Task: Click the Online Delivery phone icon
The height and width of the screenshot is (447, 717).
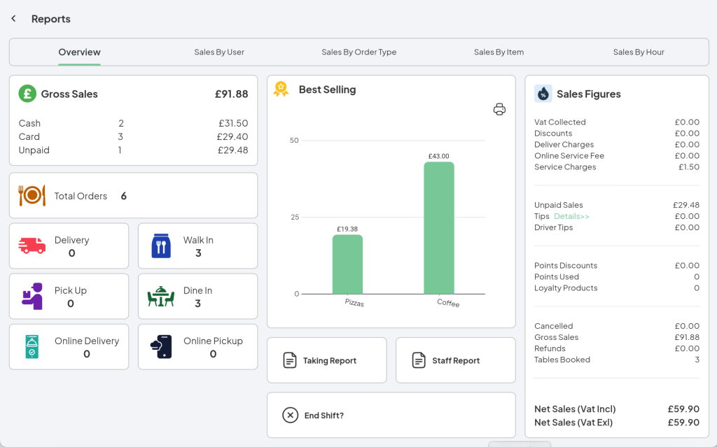Action: click(32, 346)
